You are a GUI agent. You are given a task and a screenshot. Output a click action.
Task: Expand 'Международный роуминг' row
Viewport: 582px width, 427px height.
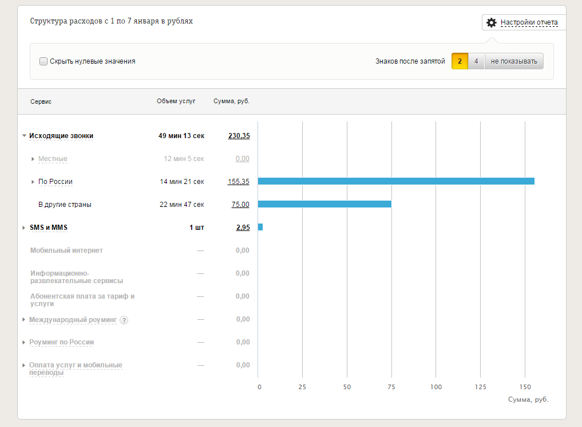click(x=24, y=319)
